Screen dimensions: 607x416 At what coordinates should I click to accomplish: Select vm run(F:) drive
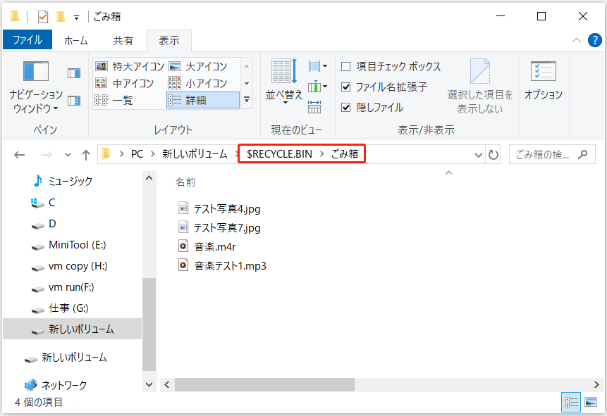click(x=72, y=287)
